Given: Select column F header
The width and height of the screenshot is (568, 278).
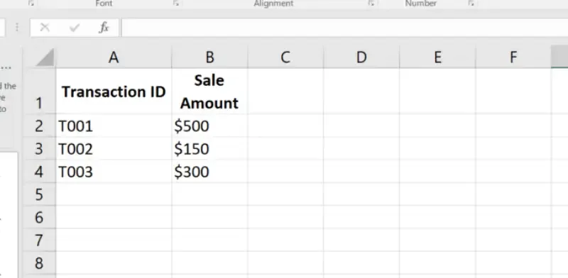Looking at the screenshot, I should coord(513,57).
